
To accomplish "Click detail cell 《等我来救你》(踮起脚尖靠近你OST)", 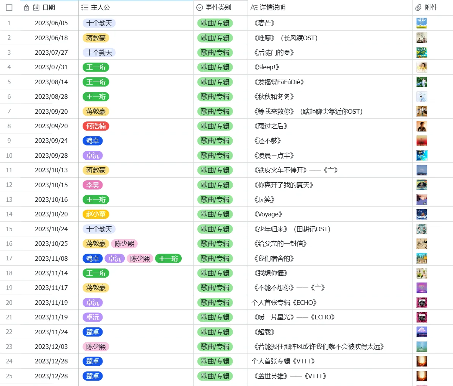I will [330, 111].
